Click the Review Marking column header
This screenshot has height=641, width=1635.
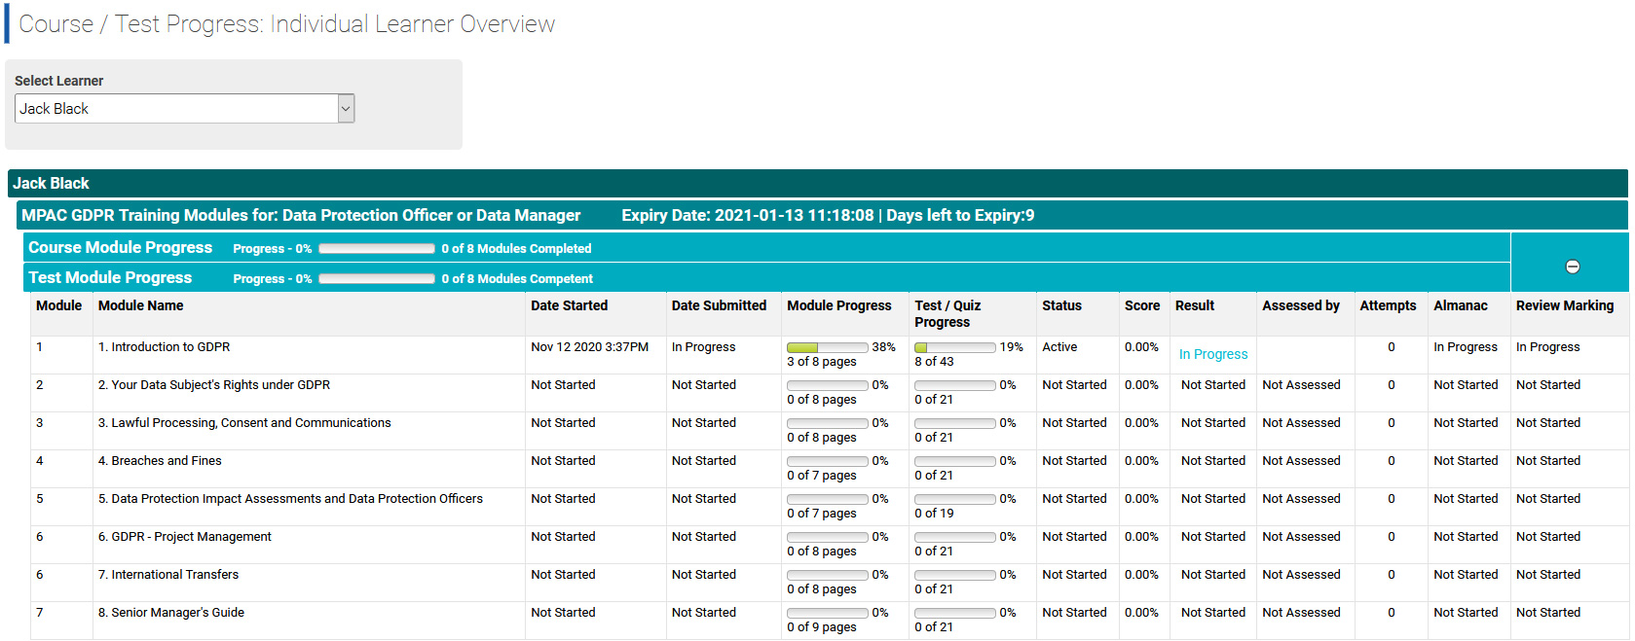tap(1564, 305)
